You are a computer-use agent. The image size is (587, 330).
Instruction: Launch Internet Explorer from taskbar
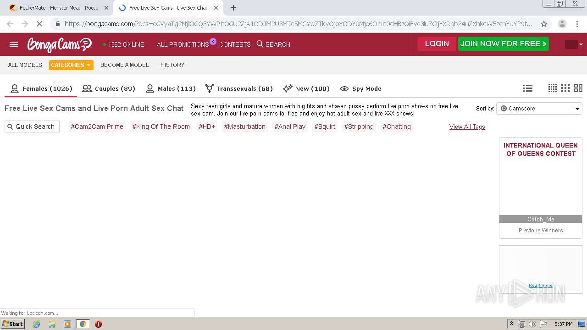click(36, 324)
